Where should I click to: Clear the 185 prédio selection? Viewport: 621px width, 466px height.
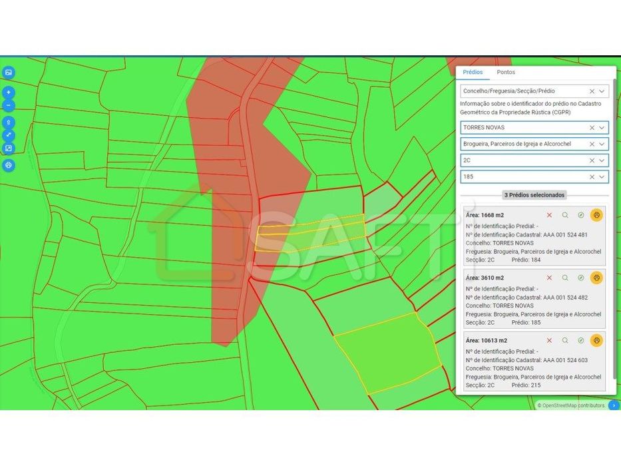[x=592, y=177]
